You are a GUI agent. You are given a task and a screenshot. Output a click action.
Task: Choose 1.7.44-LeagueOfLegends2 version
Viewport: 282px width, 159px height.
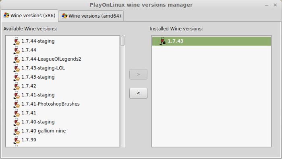click(51, 59)
